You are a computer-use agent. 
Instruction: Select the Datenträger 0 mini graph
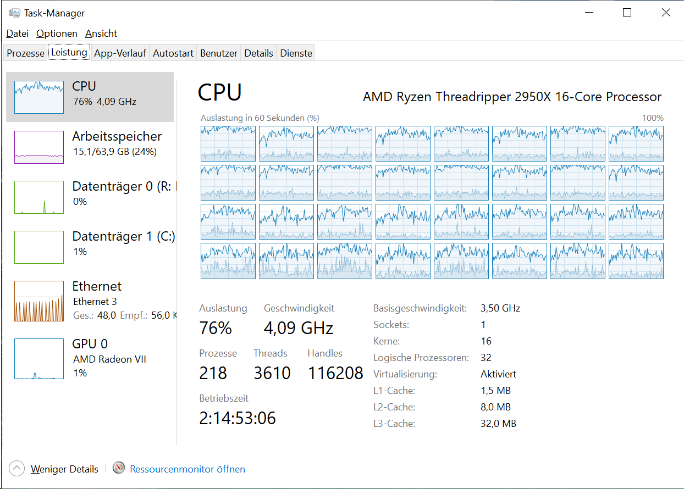click(39, 197)
